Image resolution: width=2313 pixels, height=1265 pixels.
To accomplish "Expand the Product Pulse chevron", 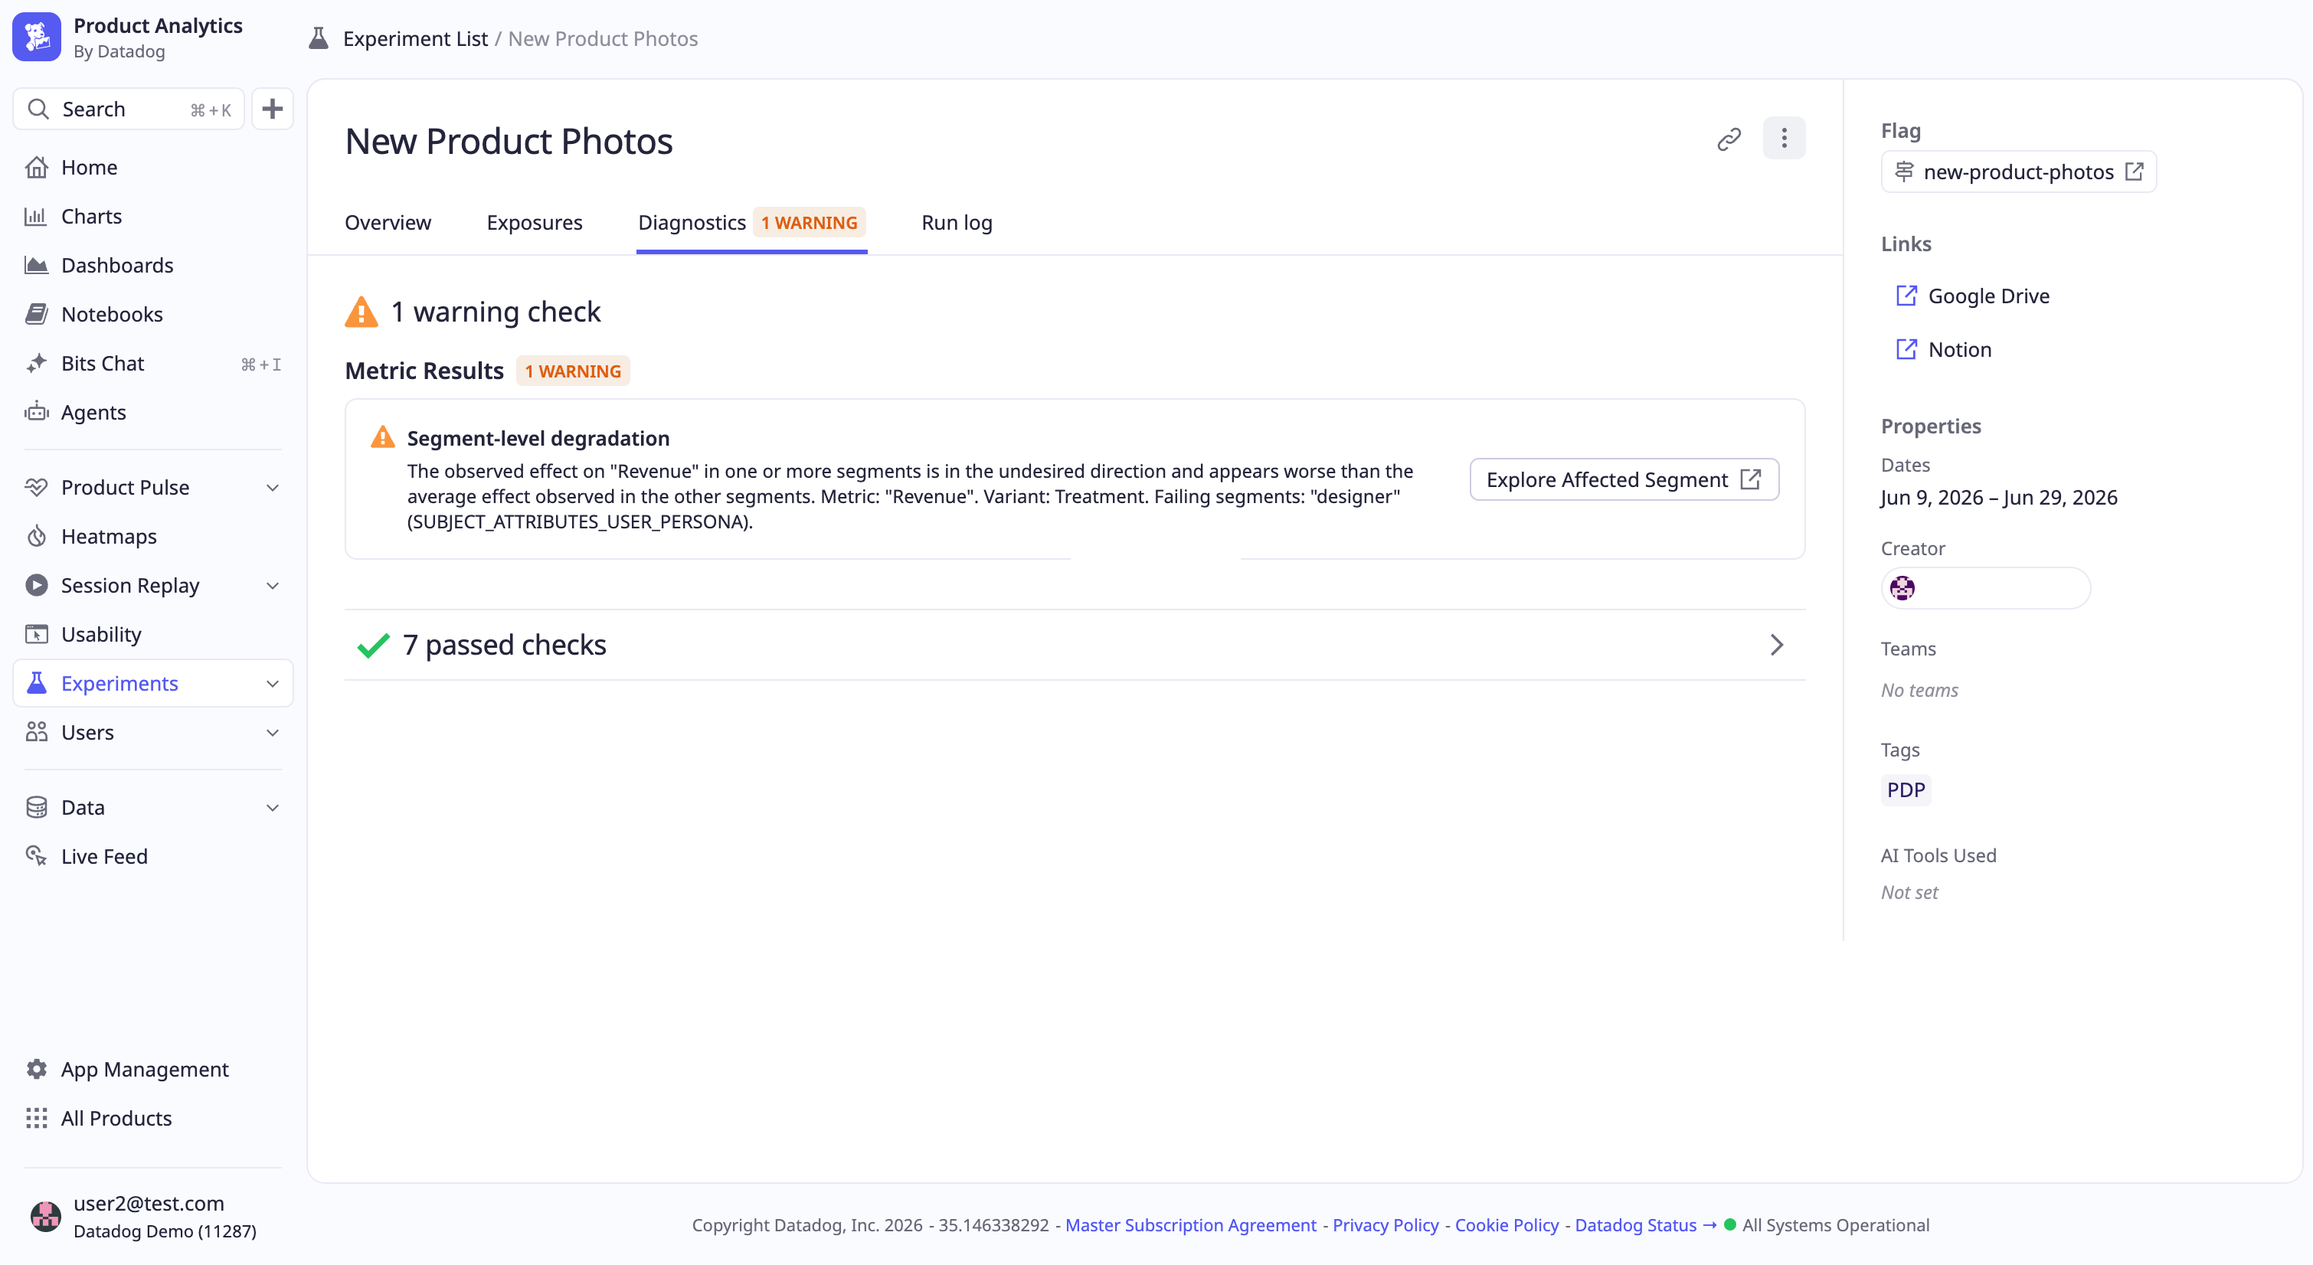I will (273, 488).
